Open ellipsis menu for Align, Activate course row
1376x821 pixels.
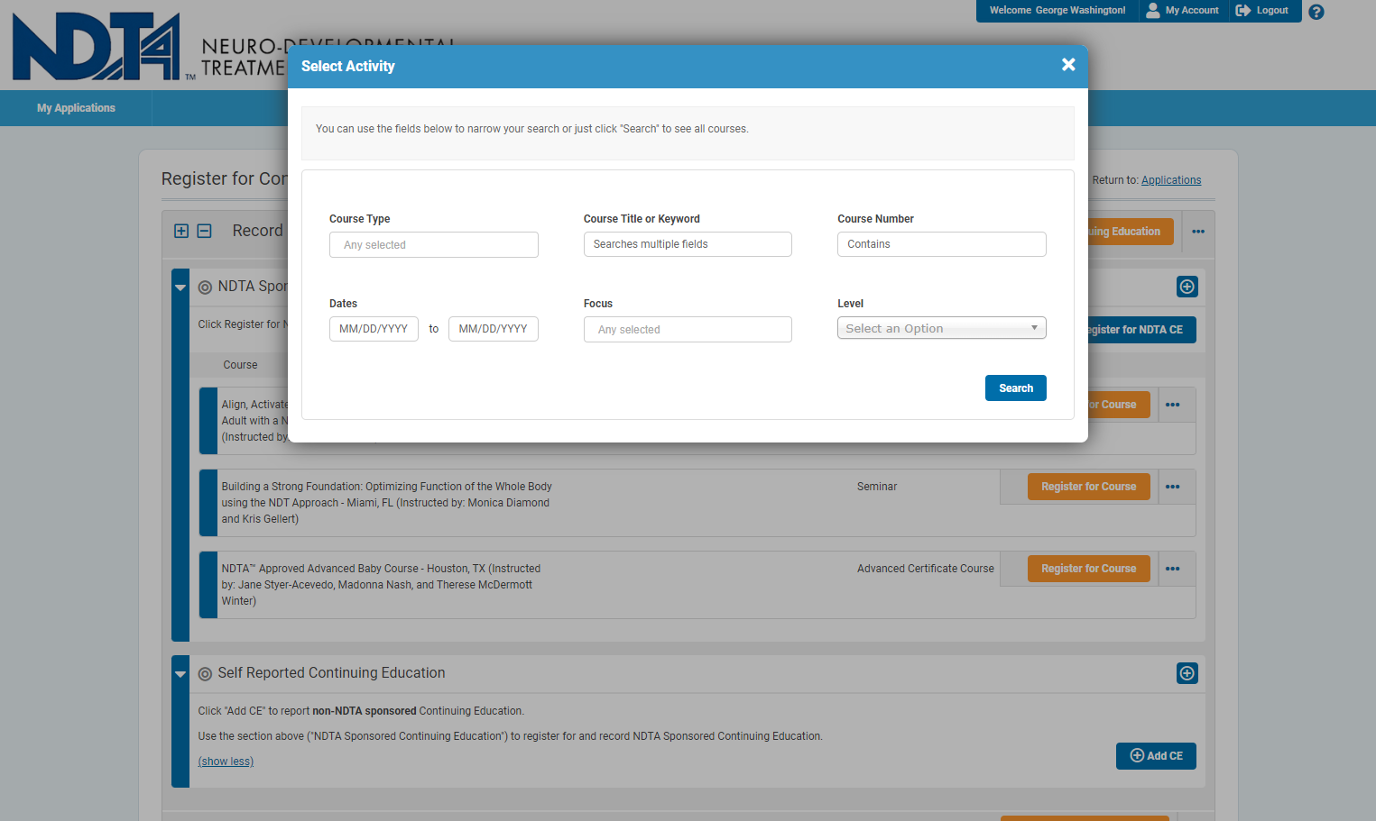coord(1173,405)
